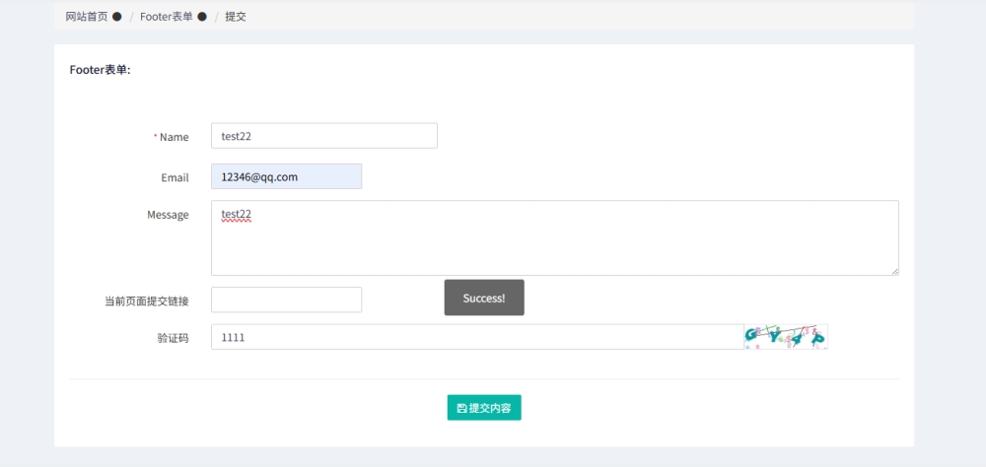Image resolution: width=986 pixels, height=467 pixels.
Task: Click inside the Message text area
Action: click(x=554, y=238)
